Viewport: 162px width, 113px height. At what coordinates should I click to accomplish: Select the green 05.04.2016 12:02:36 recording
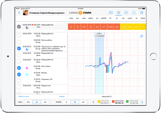click(132, 102)
